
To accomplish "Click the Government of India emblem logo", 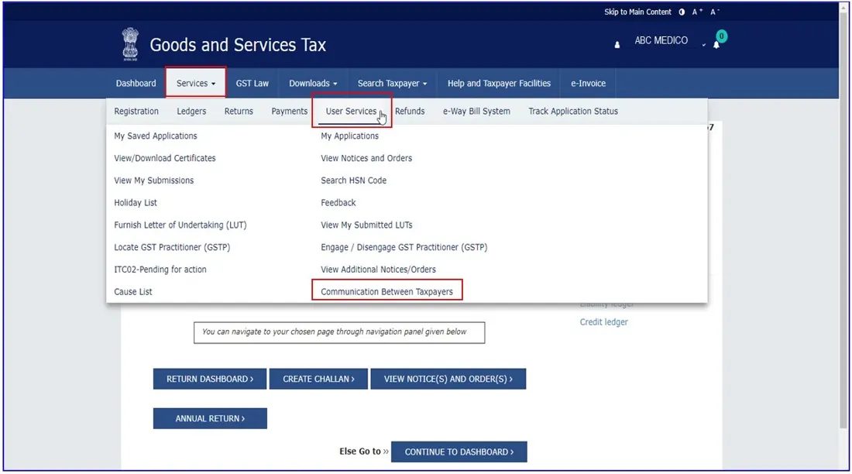I will tap(130, 44).
